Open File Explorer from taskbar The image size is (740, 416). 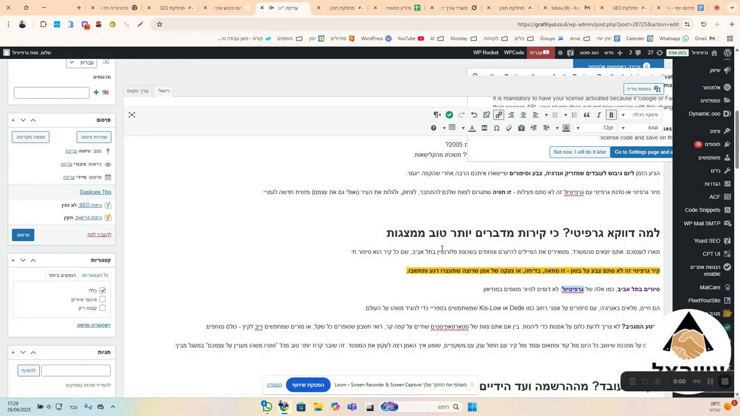point(318,407)
